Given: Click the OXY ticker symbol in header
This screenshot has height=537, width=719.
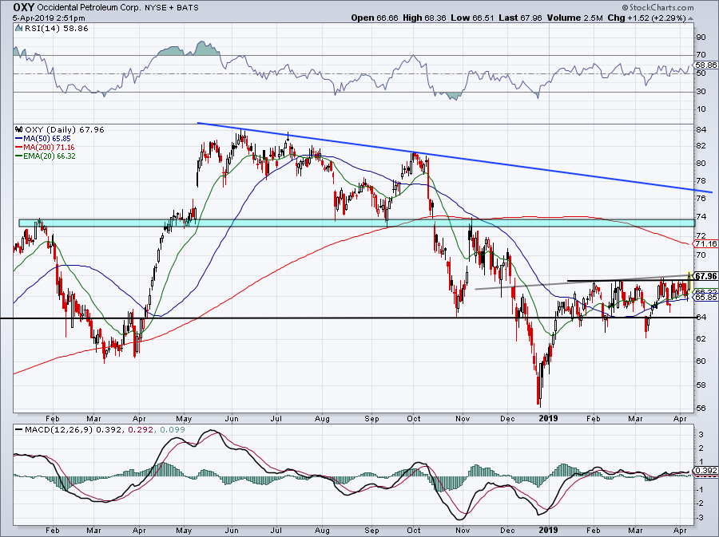Looking at the screenshot, I should (x=23, y=7).
